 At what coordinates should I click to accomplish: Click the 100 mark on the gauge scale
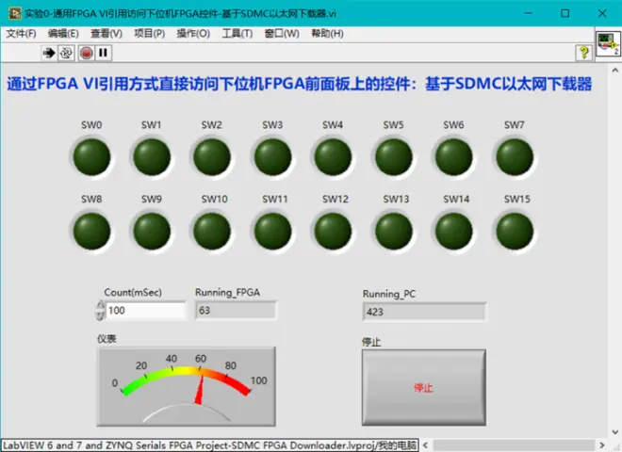[258, 380]
